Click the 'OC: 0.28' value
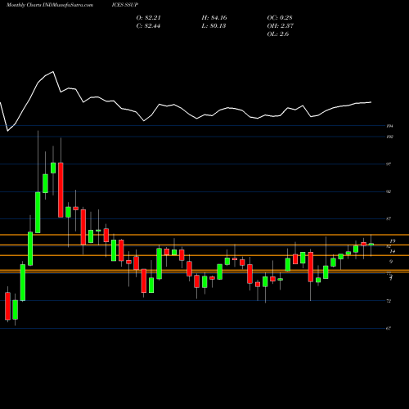This screenshot has width=409, height=409. 280,18
